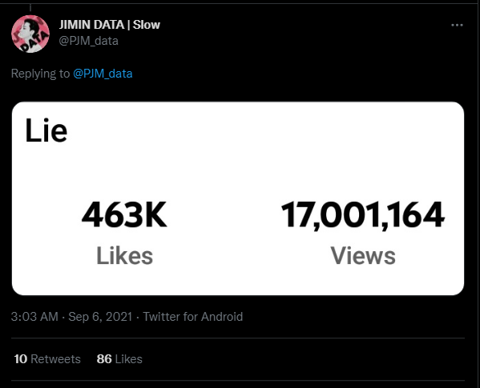
Task: Click the like count number 86
Action: (104, 359)
